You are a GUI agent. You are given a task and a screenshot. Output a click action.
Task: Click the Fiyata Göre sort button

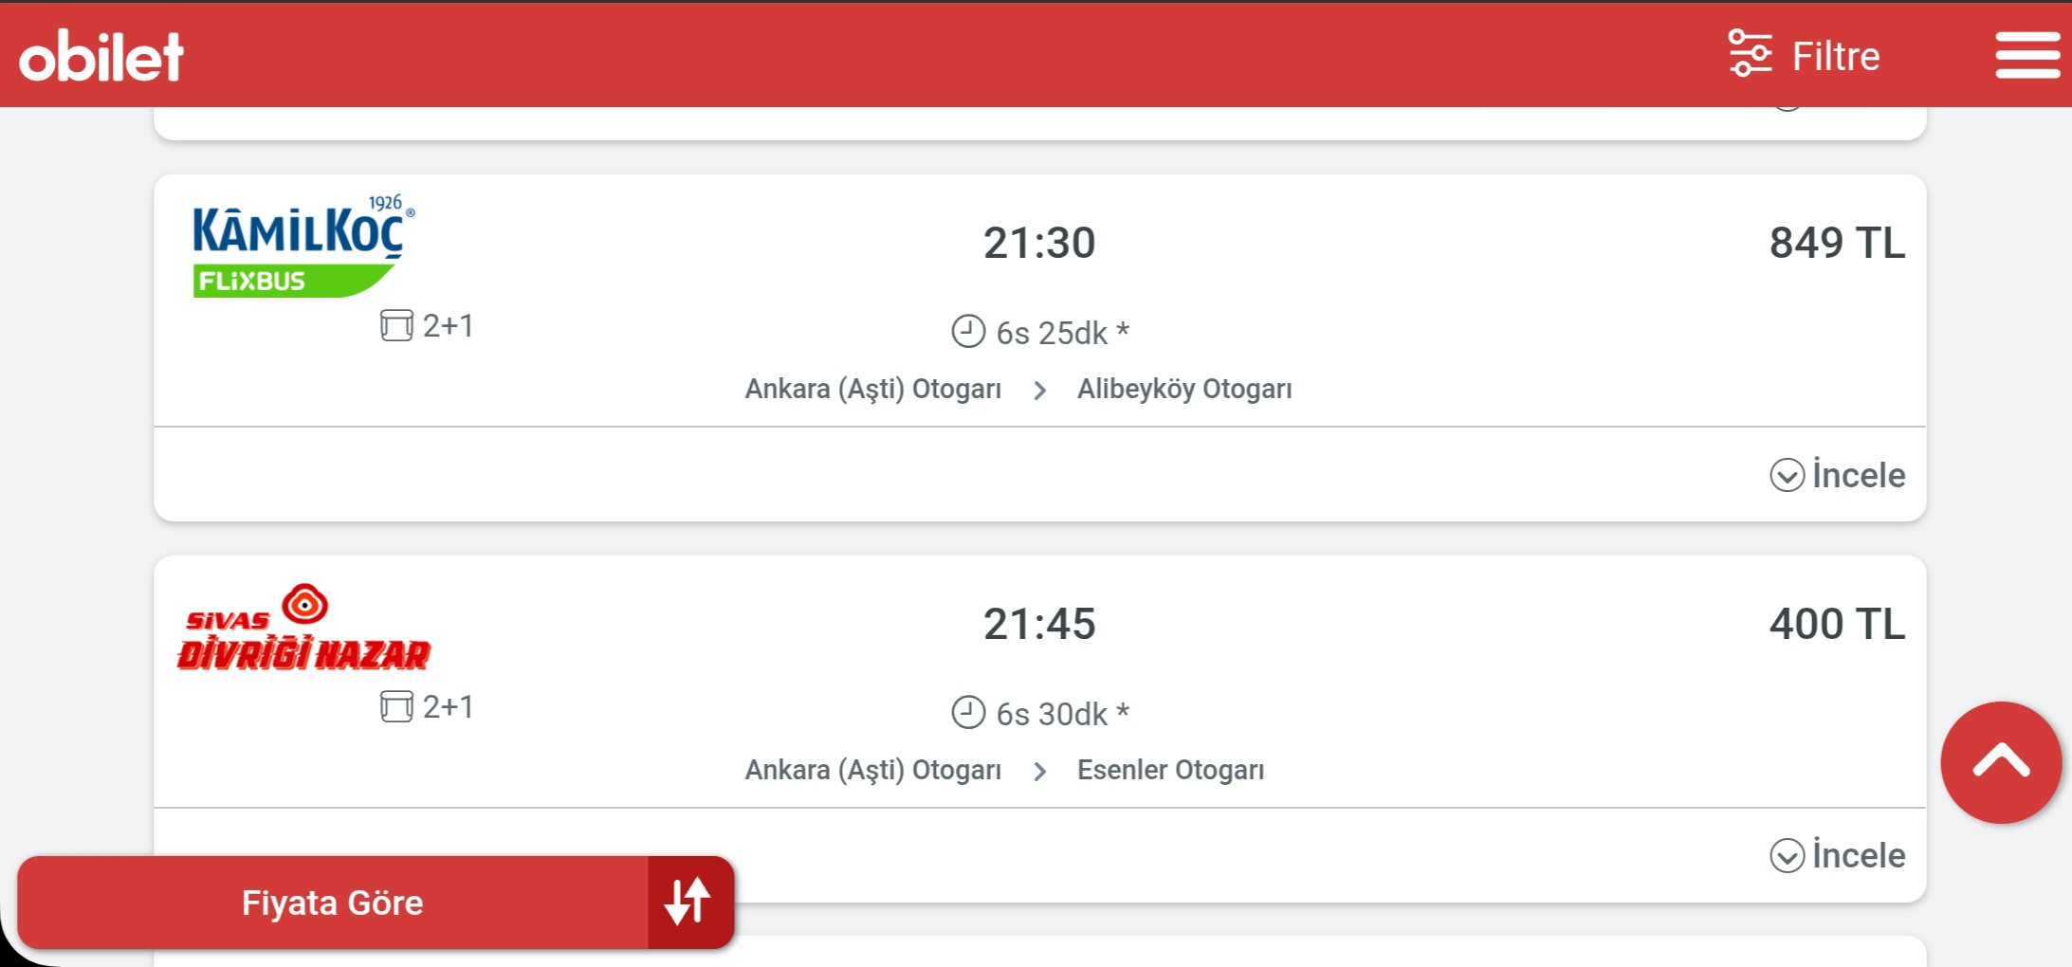(x=332, y=903)
